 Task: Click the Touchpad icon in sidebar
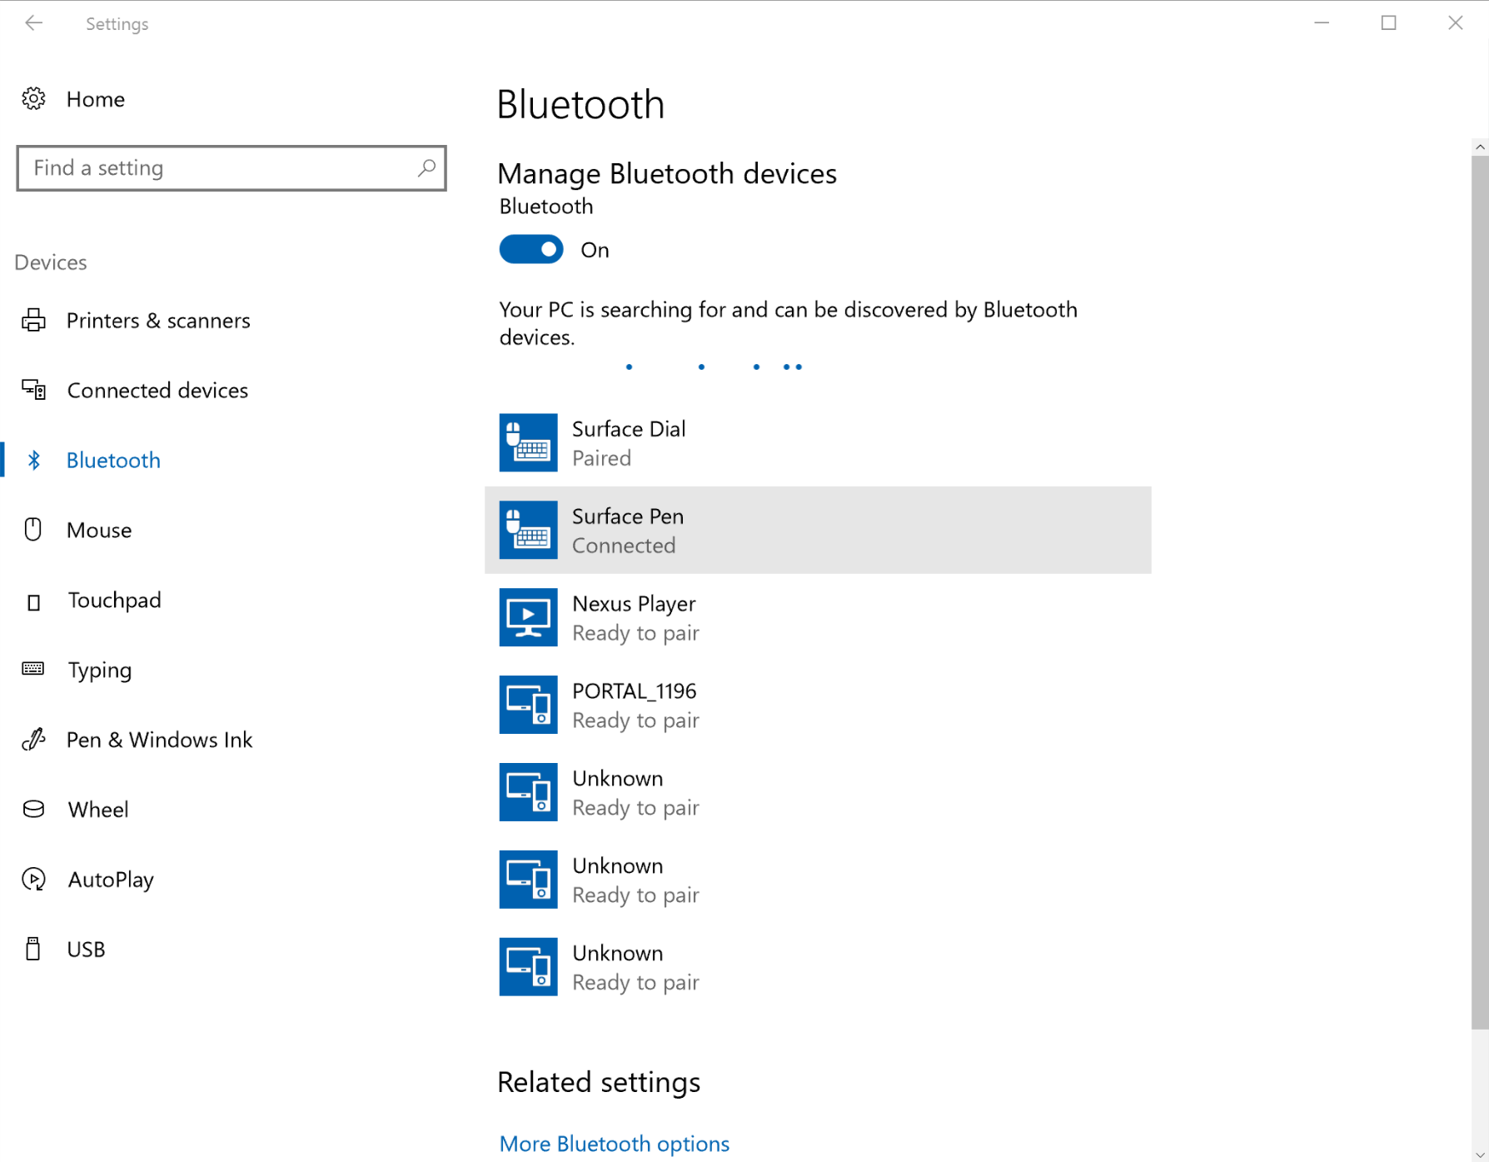(33, 602)
